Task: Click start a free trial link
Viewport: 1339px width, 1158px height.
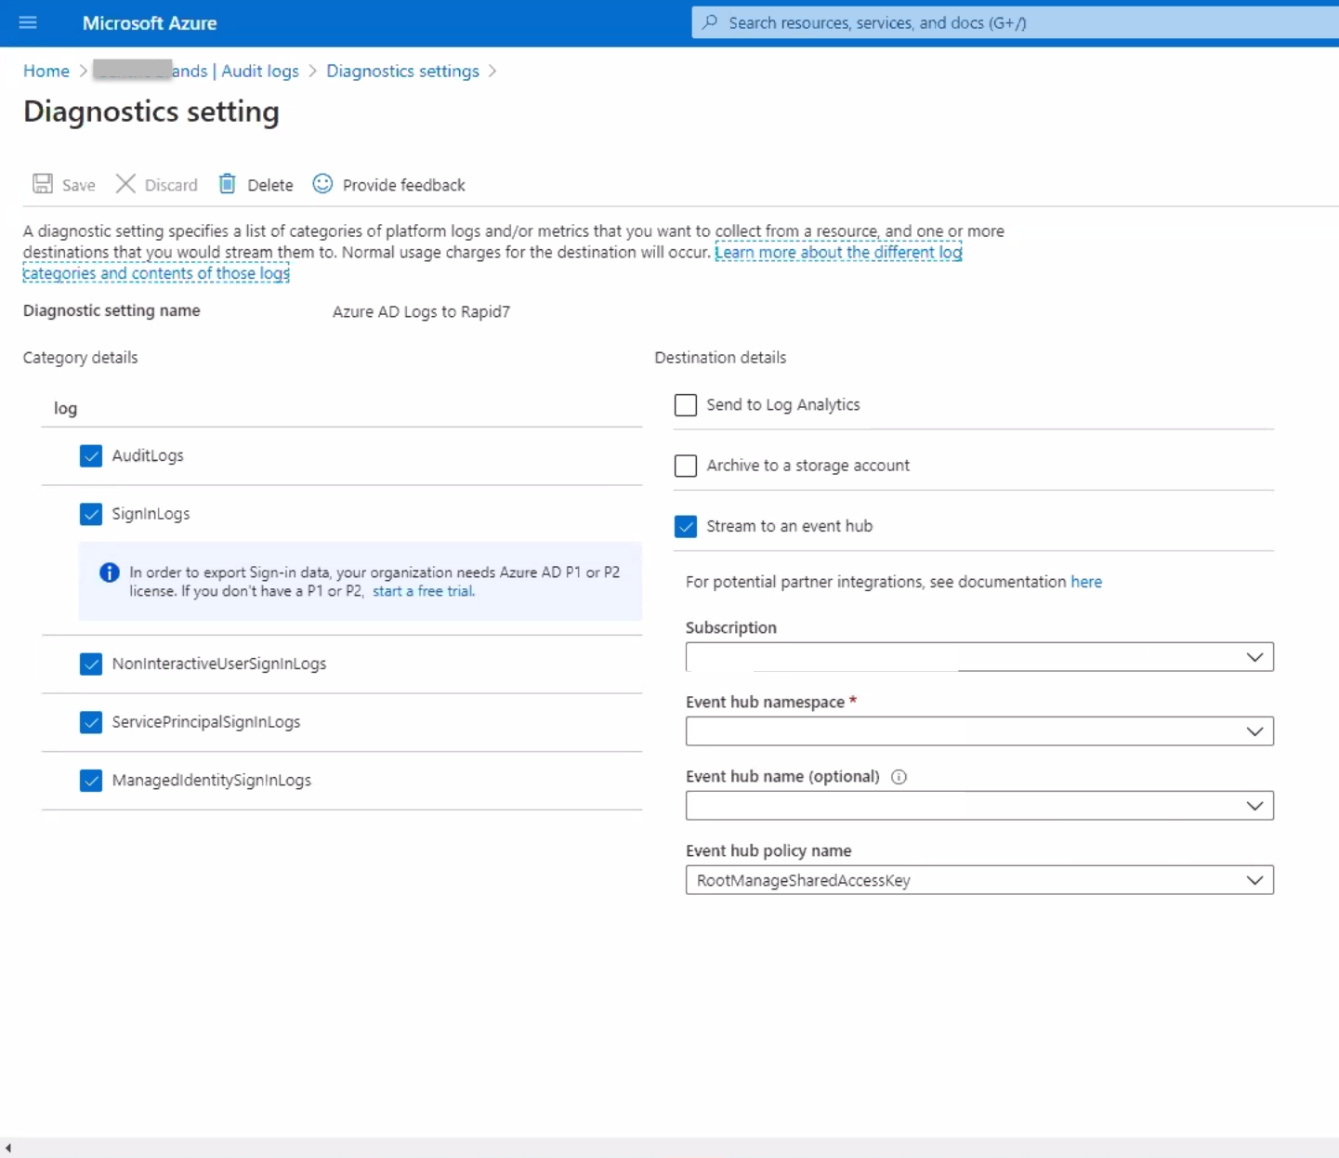Action: [424, 591]
